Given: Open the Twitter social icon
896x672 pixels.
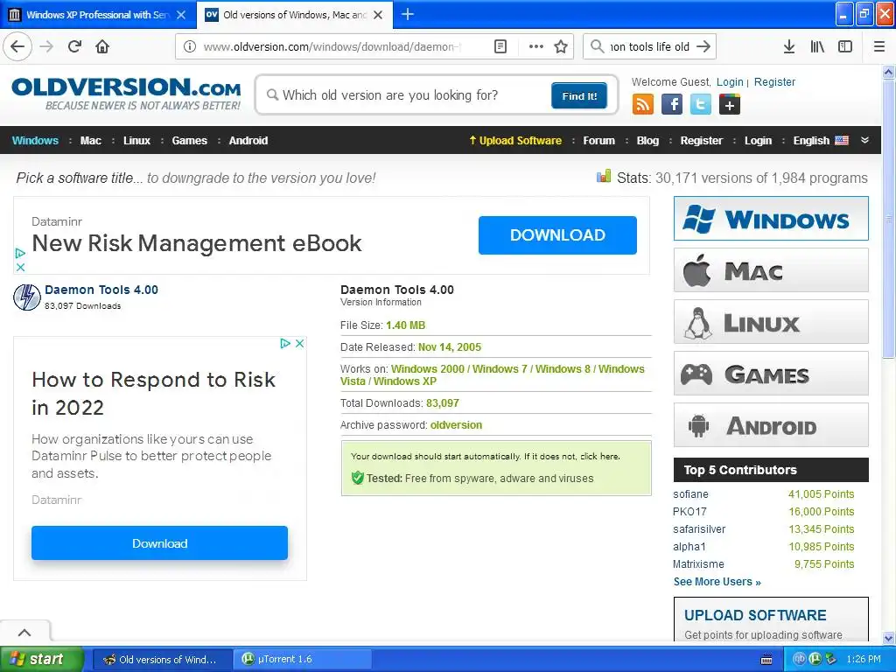Looking at the screenshot, I should click(701, 105).
